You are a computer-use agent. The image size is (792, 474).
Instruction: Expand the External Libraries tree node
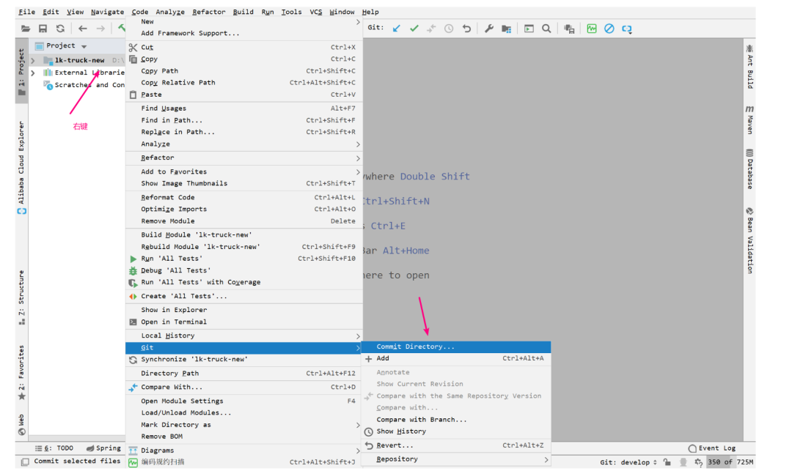pos(33,73)
